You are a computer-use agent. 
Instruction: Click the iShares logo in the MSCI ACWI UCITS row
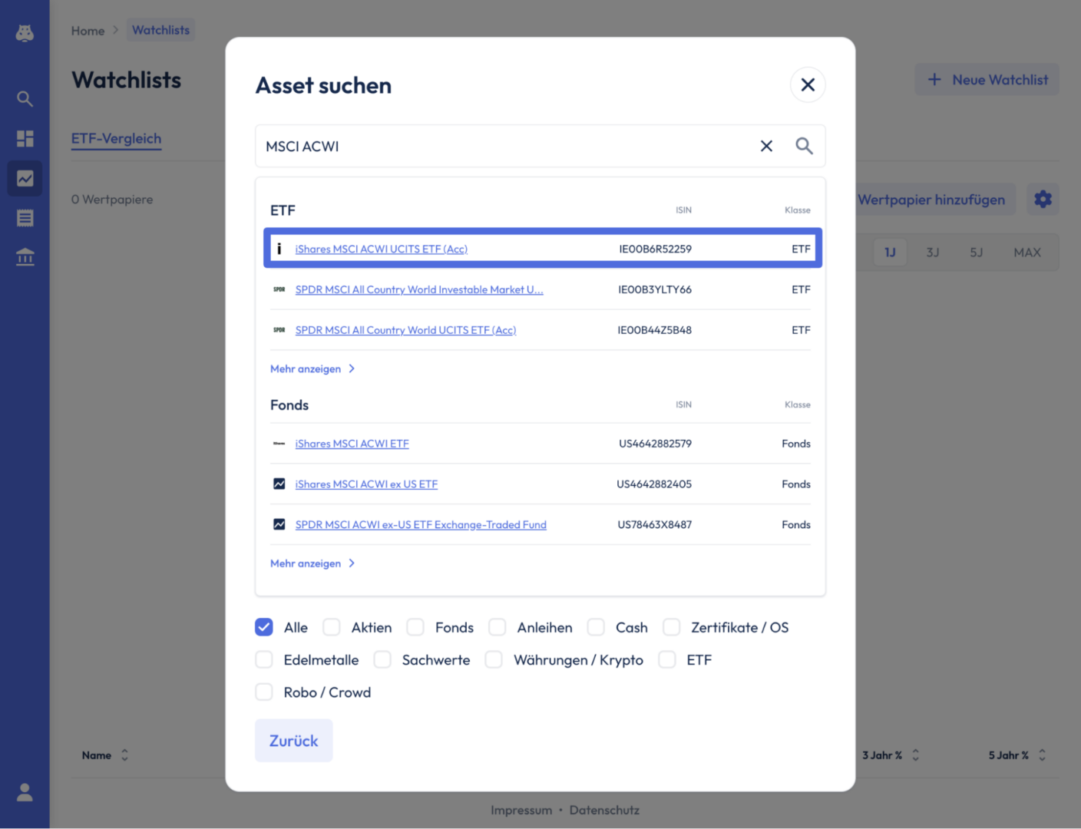click(279, 249)
